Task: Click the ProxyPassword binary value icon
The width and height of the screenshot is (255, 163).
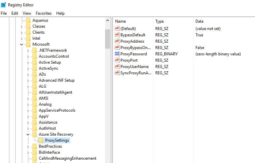Action: point(117,54)
